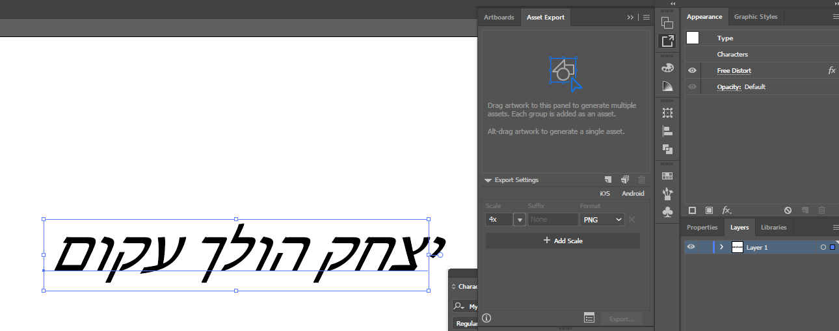Screen dimensions: 839x331
Task: Switch to Graphic Styles tab
Action: click(x=756, y=17)
